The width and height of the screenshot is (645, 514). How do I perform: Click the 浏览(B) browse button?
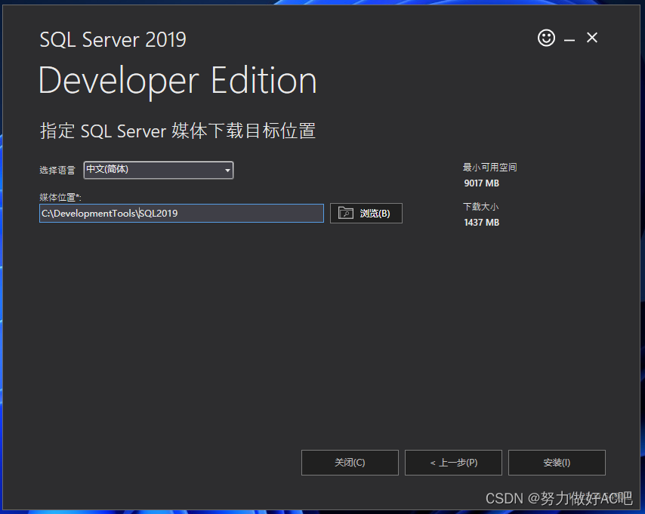[366, 213]
